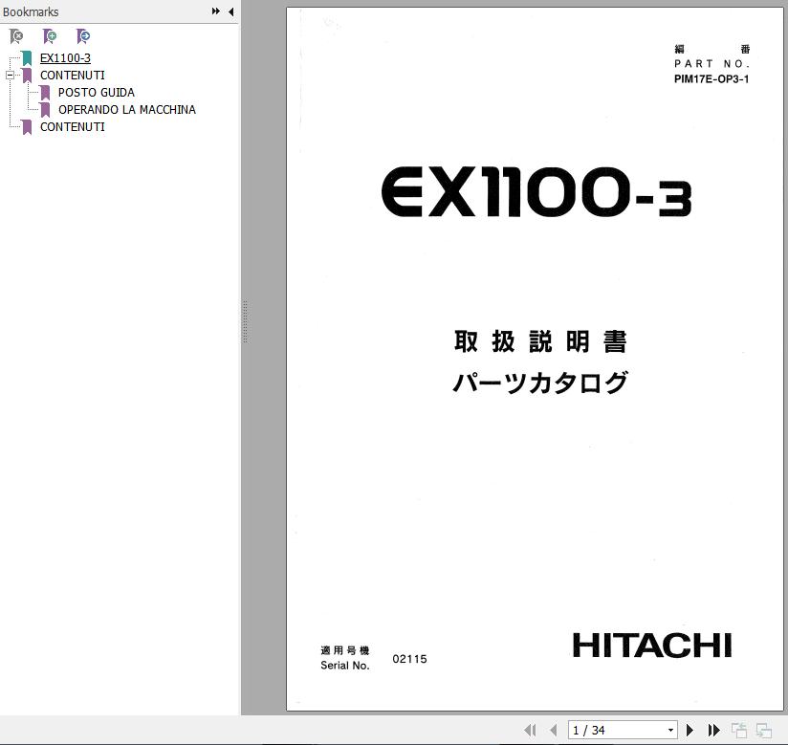Click the next view icon
Screen dimensions: 788x745
(764, 730)
